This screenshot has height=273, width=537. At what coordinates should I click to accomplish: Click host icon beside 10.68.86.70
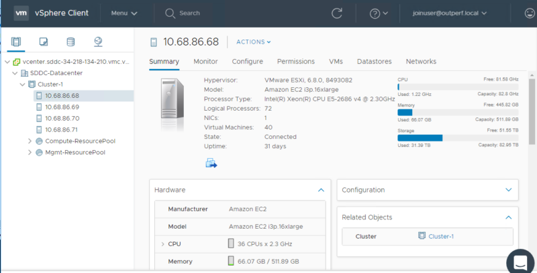39,118
